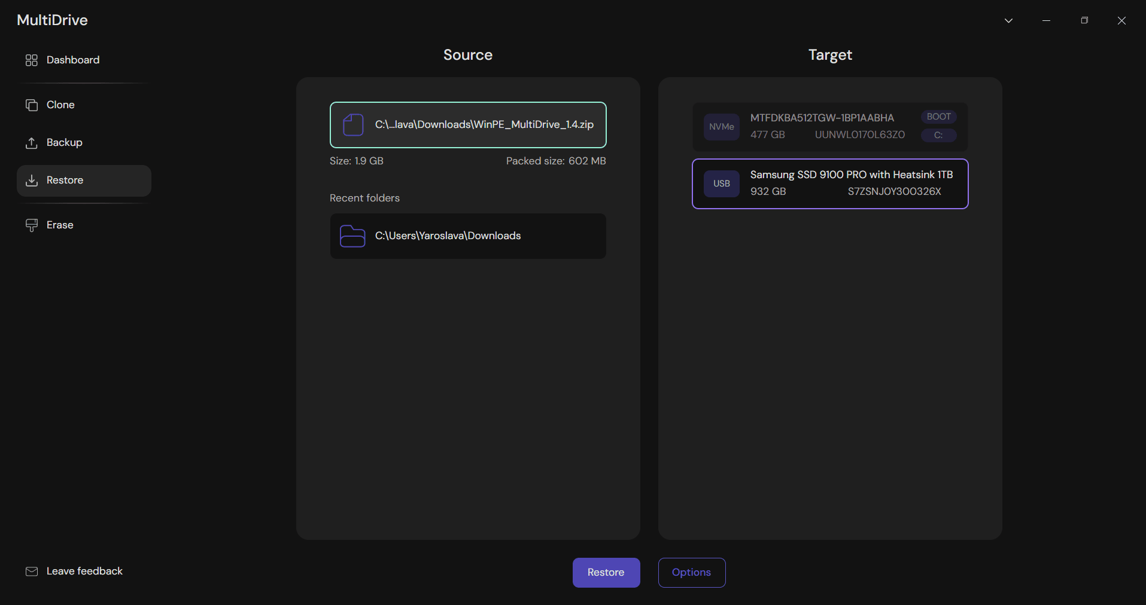Start restoring with the Restore button
Image resolution: width=1146 pixels, height=605 pixels.
click(x=606, y=573)
